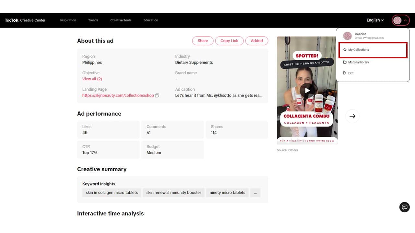Screen dimensions: 415x233
Task: Open the skjnbeauty.com landing page link
Action: [x=118, y=95]
